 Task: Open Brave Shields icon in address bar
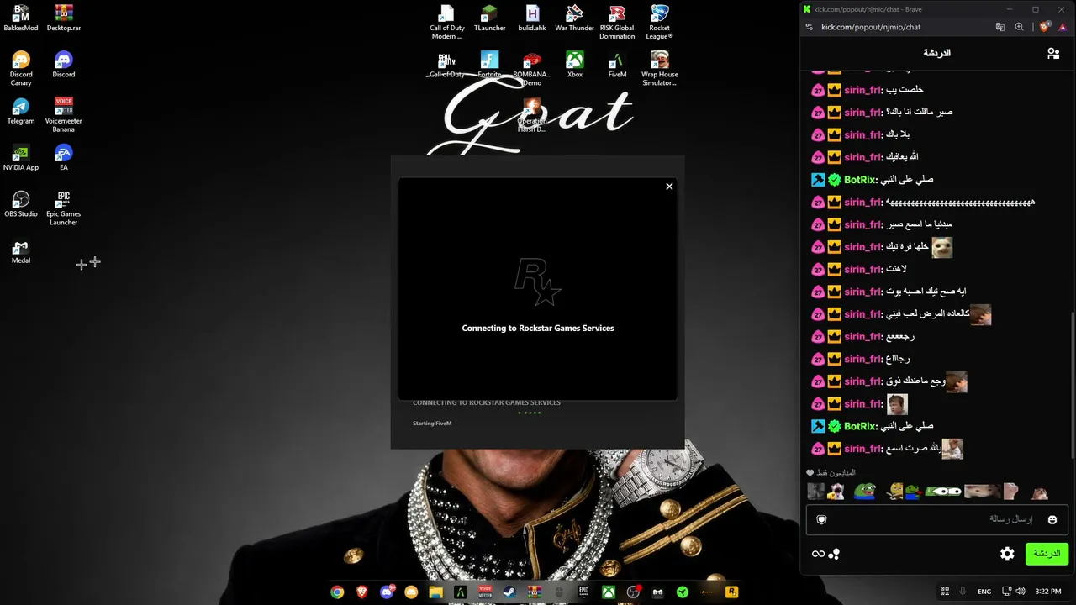[x=1045, y=27]
